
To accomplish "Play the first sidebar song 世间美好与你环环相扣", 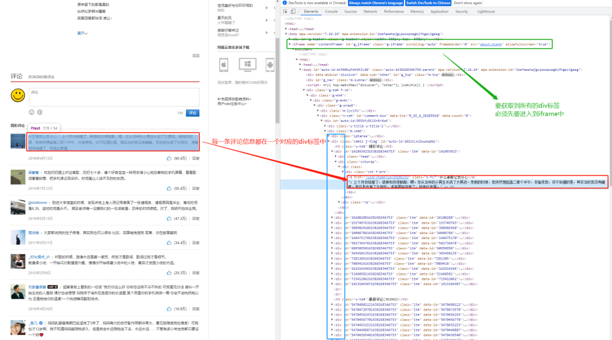I will [x=266, y=7].
